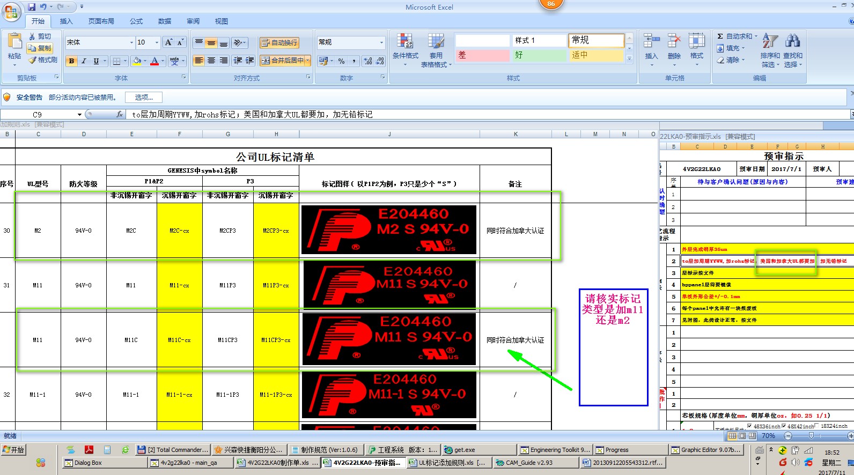Apply the red font color
The width and height of the screenshot is (854, 475).
click(x=154, y=61)
